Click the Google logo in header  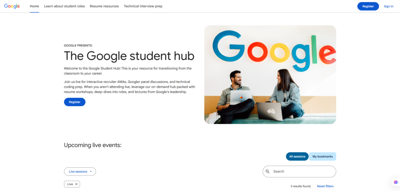12,6
